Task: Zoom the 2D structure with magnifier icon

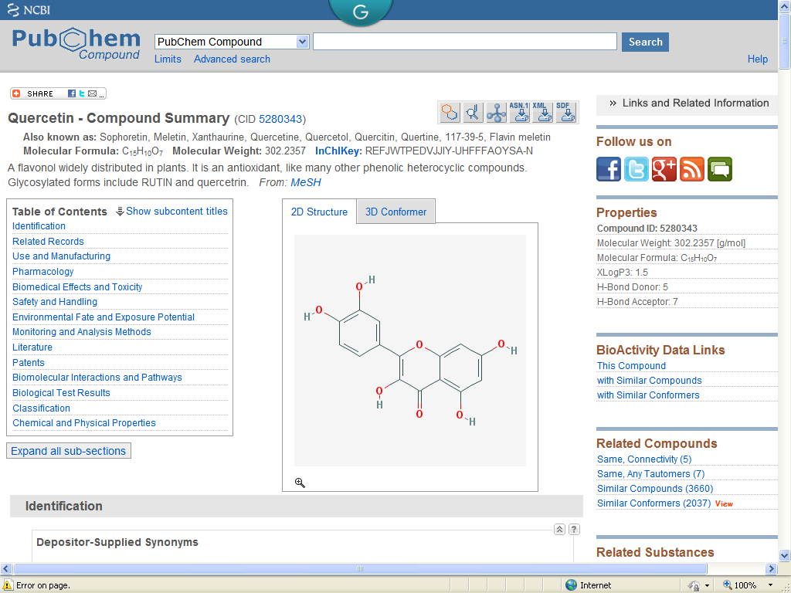Action: click(x=300, y=483)
